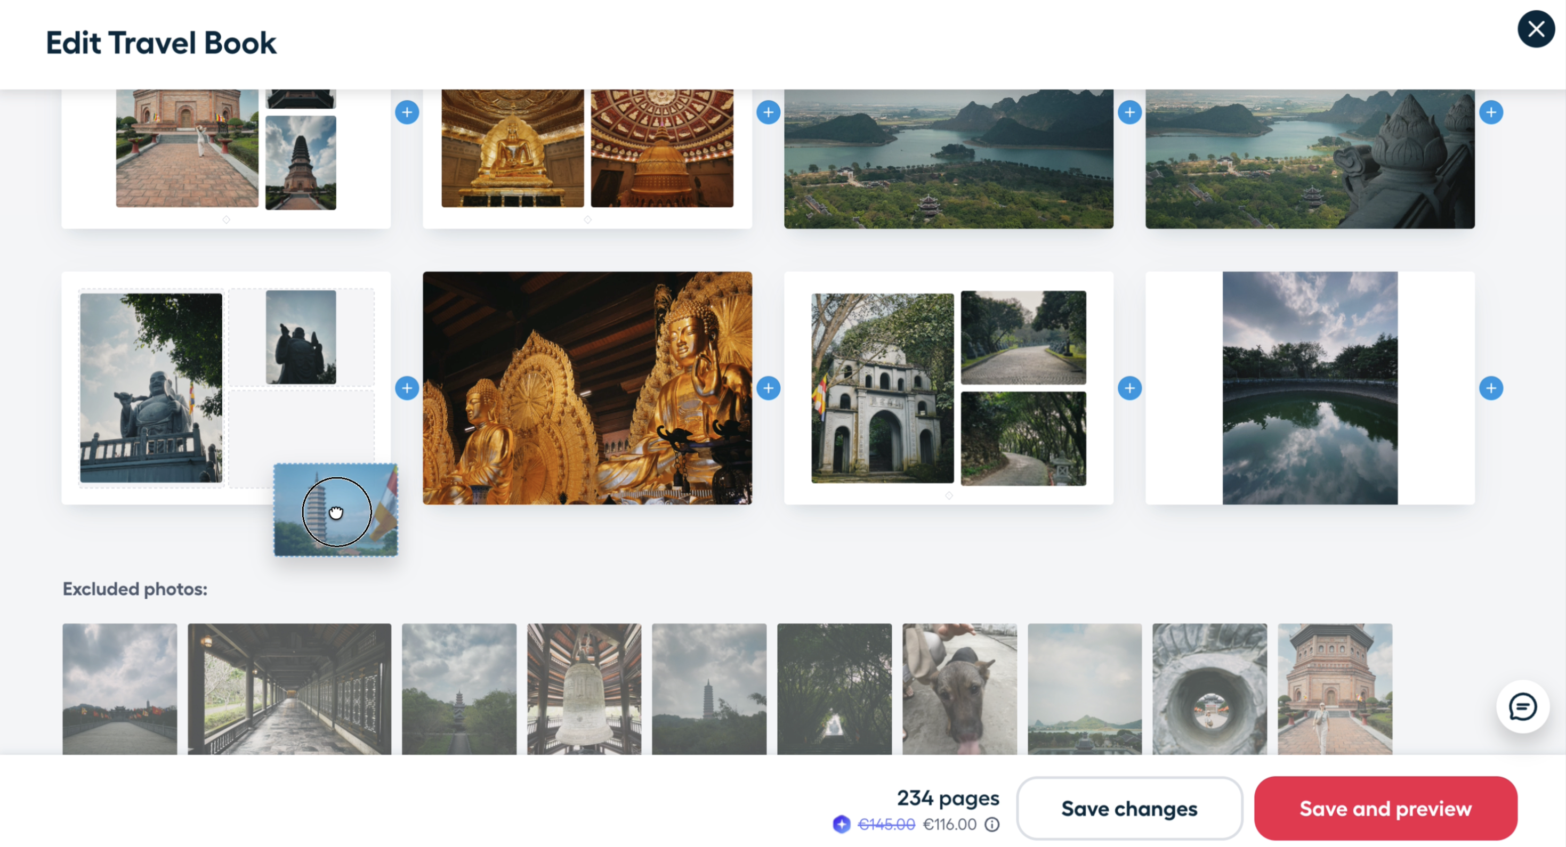Screen dimensions: 1566x847
Task: Select the pond reflection photo
Action: pos(1310,388)
